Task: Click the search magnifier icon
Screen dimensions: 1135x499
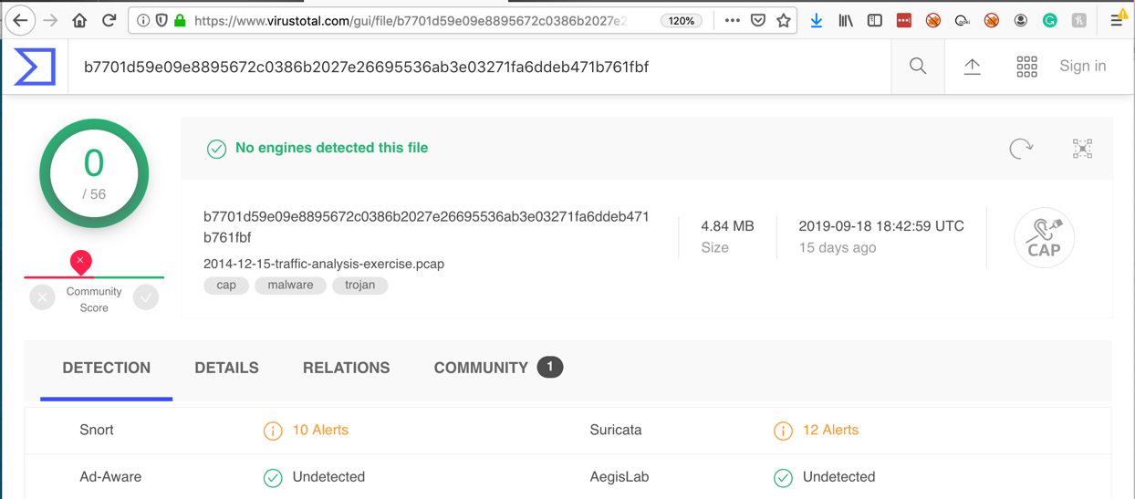Action: click(918, 66)
